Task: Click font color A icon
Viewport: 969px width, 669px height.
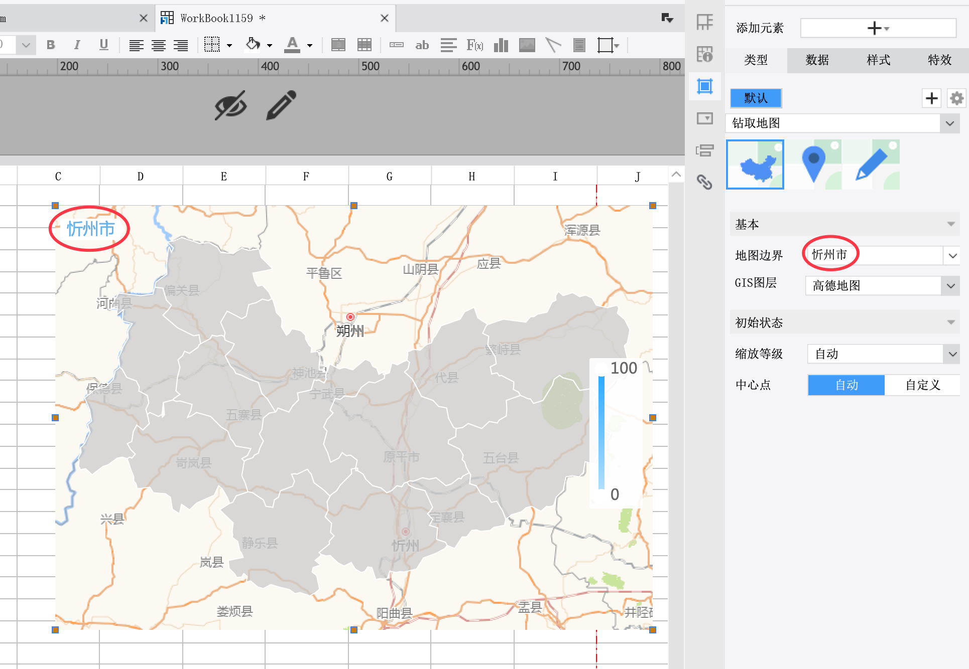Action: [x=292, y=45]
